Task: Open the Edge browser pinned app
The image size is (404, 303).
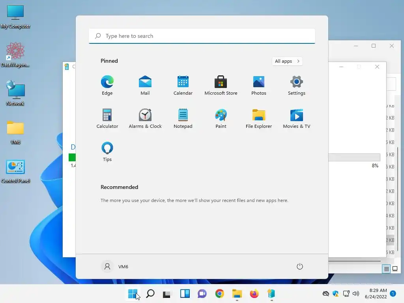Action: [107, 85]
